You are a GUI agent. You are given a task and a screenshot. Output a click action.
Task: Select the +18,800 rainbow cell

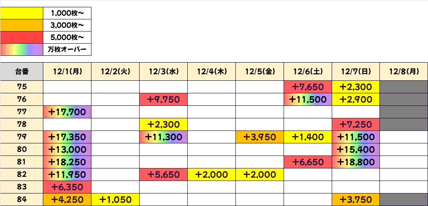pyautogui.click(x=356, y=162)
